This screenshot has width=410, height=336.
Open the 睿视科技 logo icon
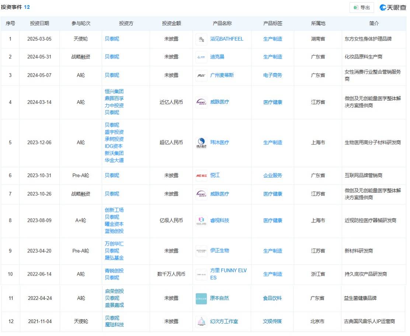201,221
